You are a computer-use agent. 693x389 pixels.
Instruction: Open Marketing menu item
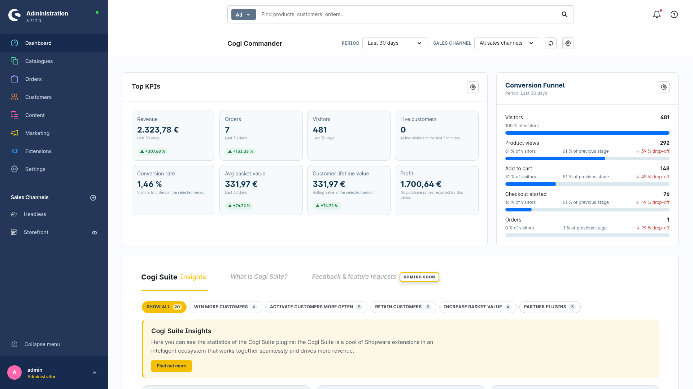tap(54, 133)
